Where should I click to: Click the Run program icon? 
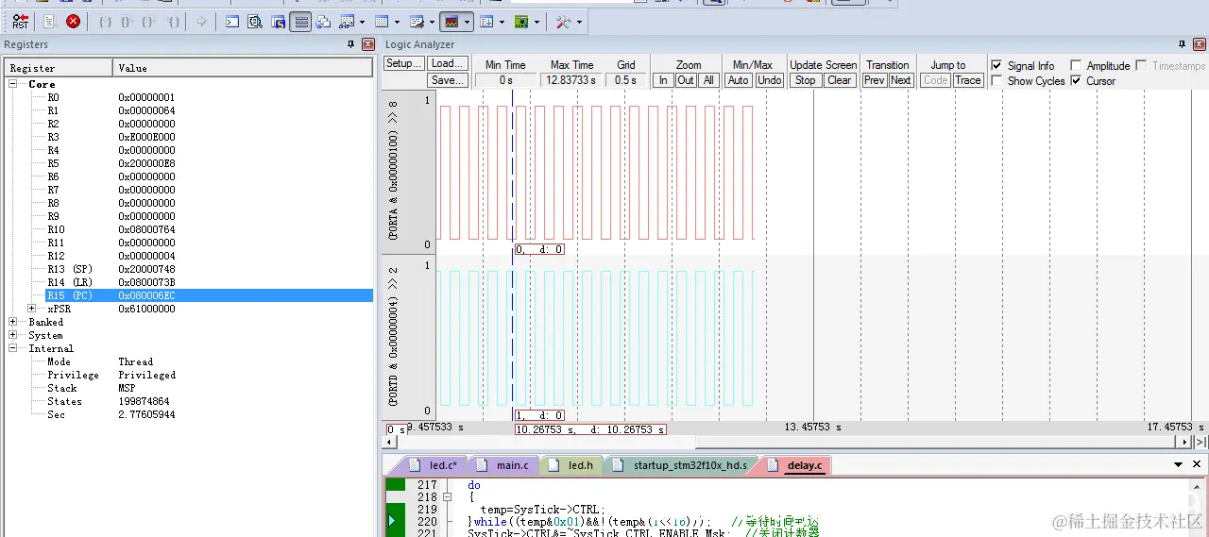tap(51, 22)
